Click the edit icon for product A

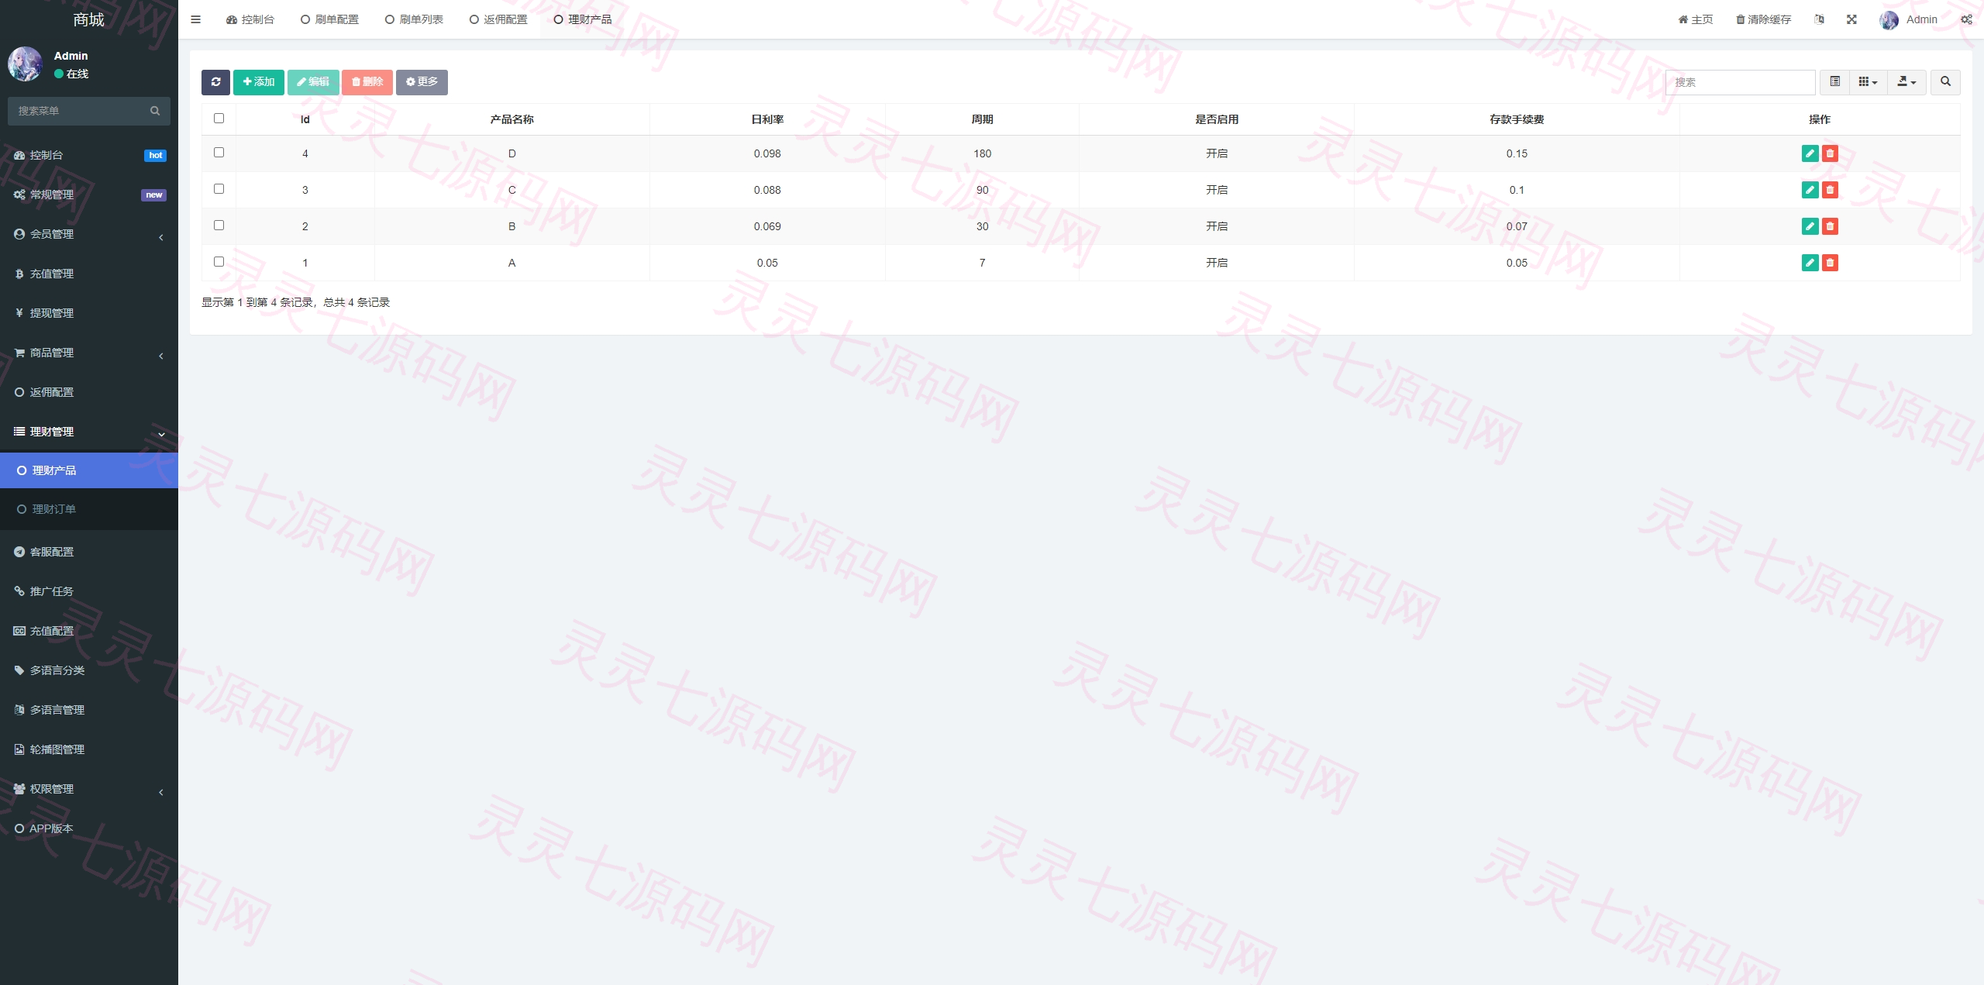pyautogui.click(x=1810, y=263)
